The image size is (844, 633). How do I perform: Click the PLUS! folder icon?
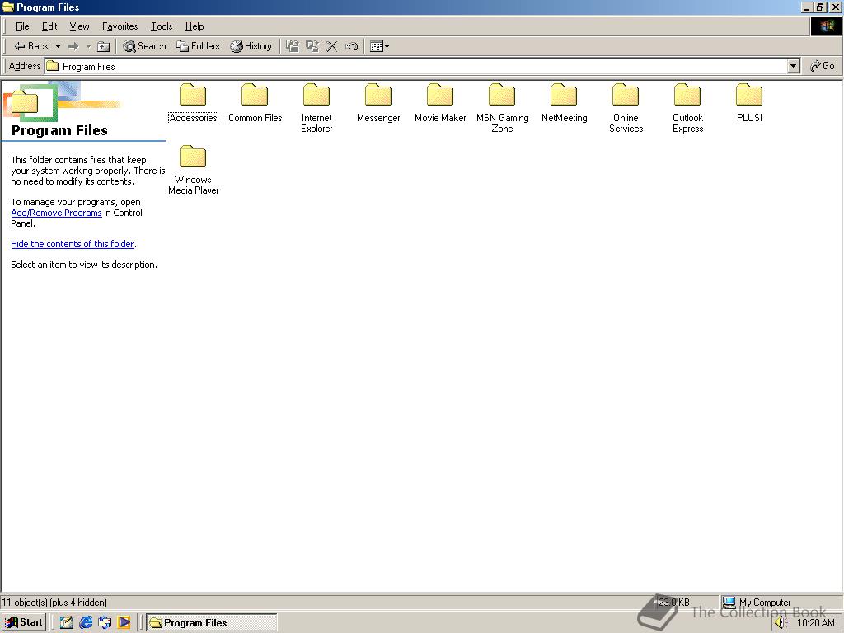[749, 95]
